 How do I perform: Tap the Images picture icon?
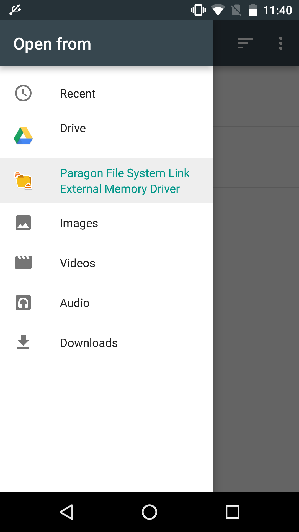[x=23, y=223]
